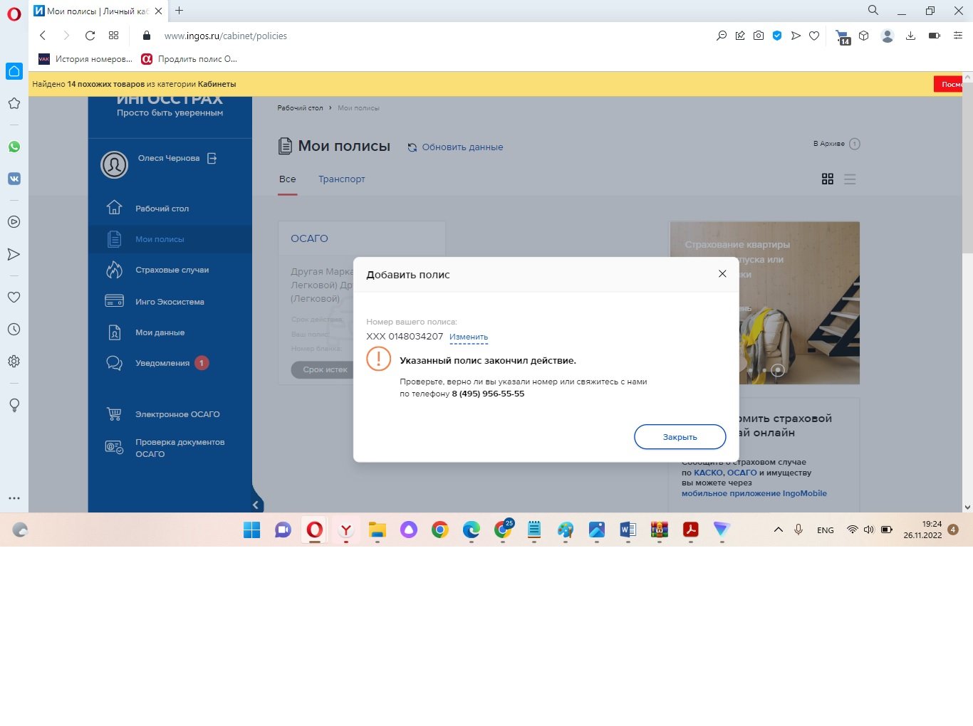973x726 pixels.
Task: Open the shopping cart extension with badge 14
Action: [x=843, y=37]
